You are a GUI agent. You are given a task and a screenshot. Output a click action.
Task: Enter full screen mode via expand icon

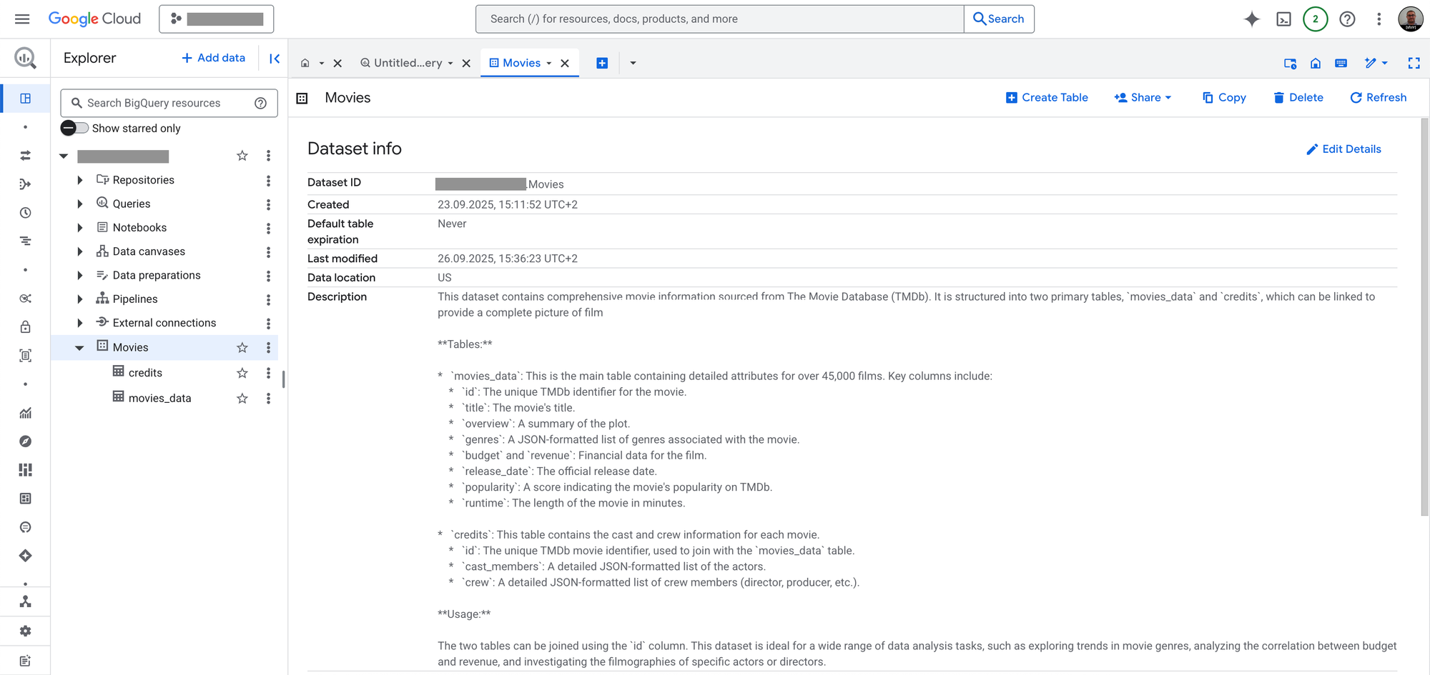tap(1414, 63)
